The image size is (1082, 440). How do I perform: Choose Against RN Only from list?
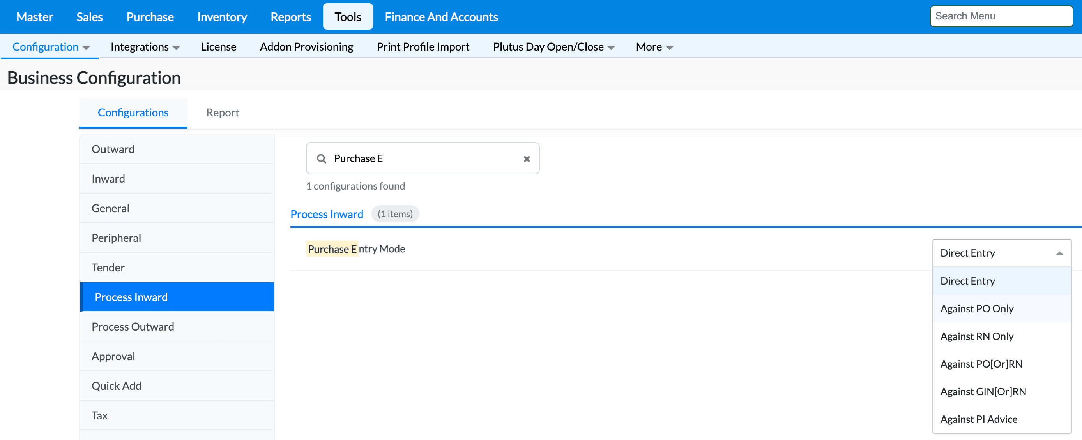coord(977,336)
